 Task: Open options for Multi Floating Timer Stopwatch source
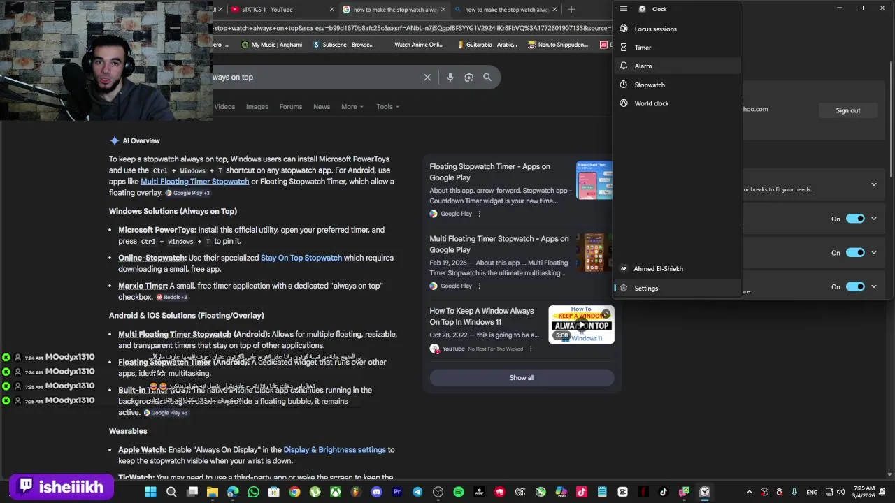point(479,286)
